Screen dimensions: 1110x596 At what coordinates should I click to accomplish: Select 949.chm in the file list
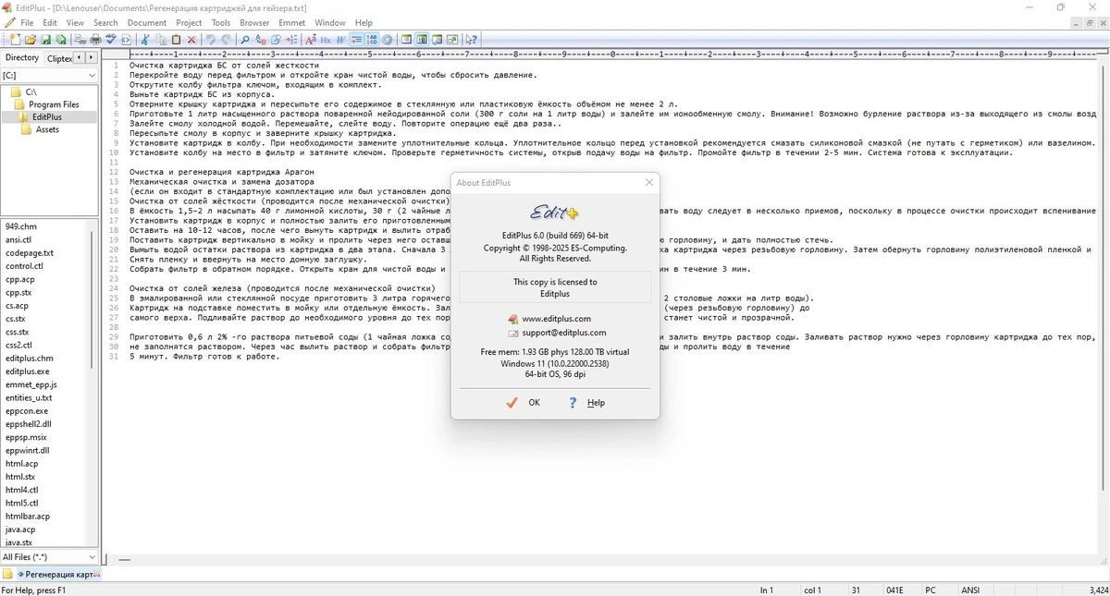[x=21, y=225]
